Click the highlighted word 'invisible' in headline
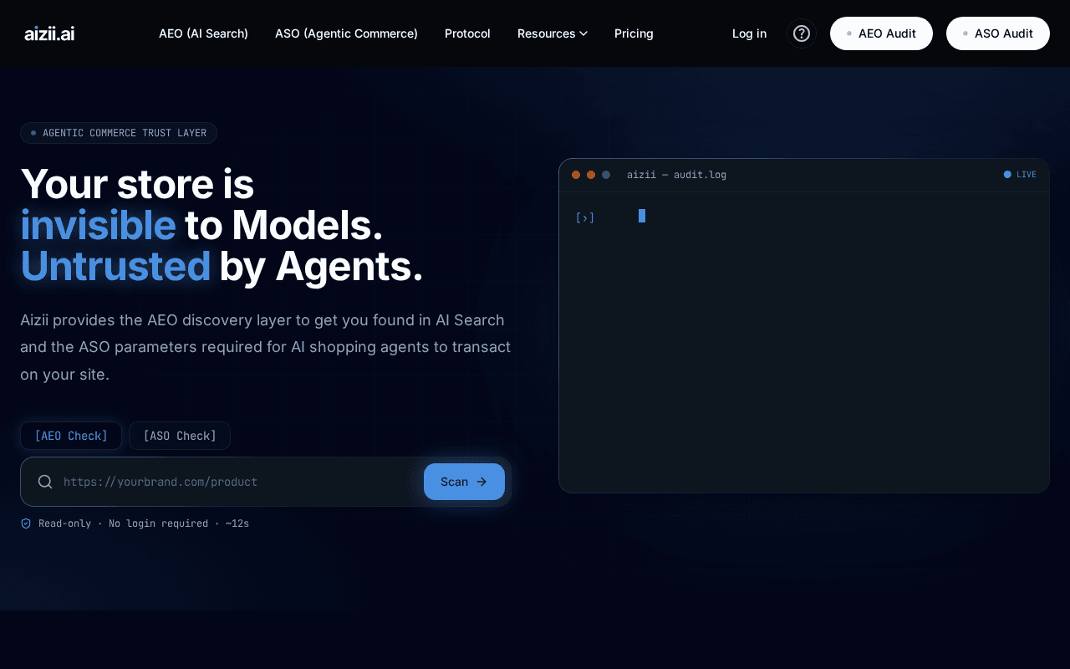Image resolution: width=1070 pixels, height=669 pixels. pyautogui.click(x=98, y=225)
